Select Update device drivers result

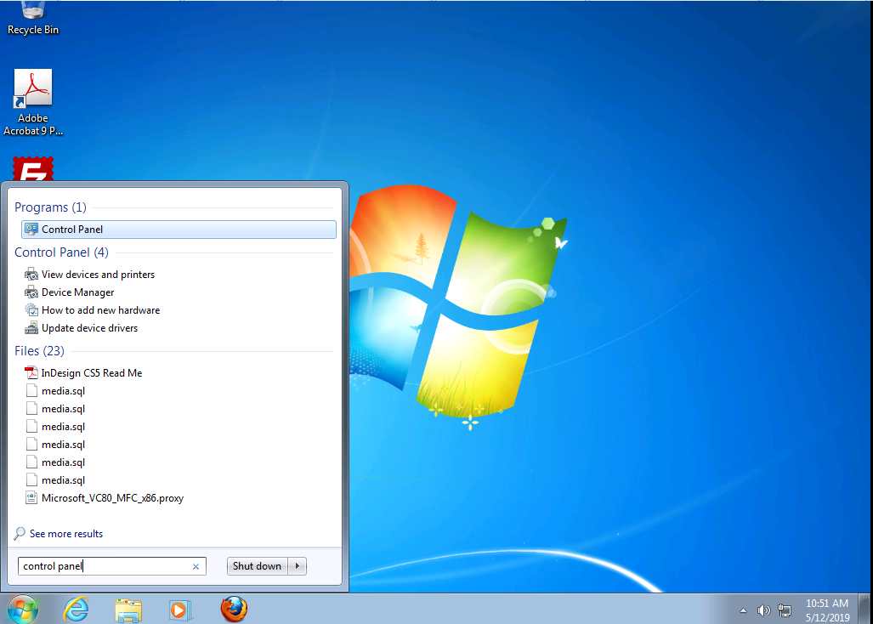pos(89,328)
